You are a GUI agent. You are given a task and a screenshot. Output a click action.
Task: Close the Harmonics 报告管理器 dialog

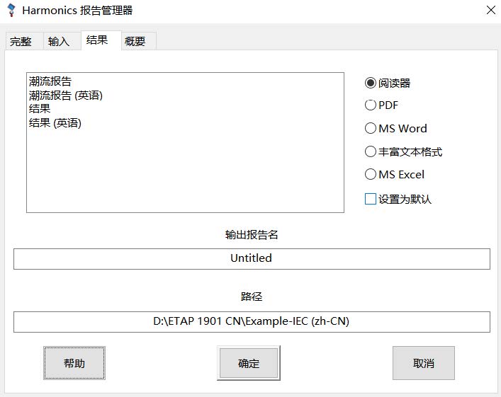pos(490,10)
